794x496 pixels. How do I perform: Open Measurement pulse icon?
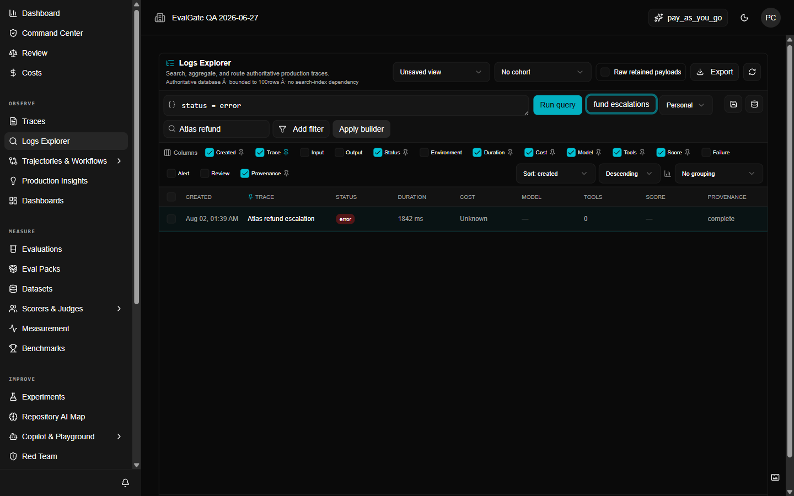point(13,328)
